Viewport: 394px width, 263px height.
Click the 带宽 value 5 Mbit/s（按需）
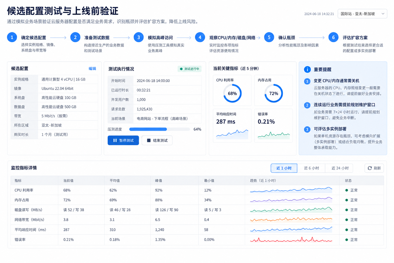click(x=55, y=116)
